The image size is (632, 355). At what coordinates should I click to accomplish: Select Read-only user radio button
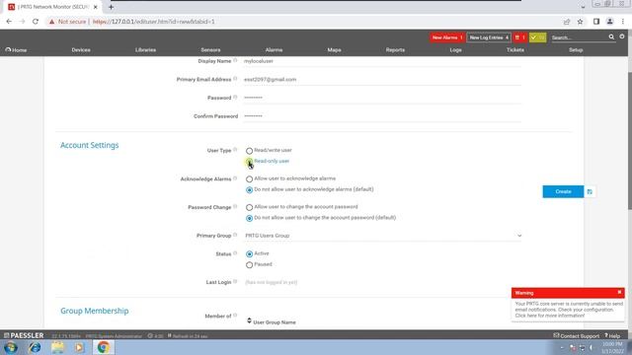click(x=249, y=162)
